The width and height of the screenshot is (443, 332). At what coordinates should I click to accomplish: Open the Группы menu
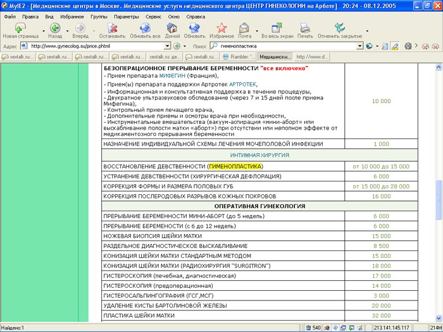(x=99, y=16)
